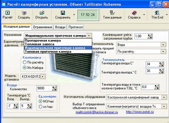The height and width of the screenshot is (123, 169).
Task: Expand the Сохранить dropdown arrow
Action: click(74, 15)
